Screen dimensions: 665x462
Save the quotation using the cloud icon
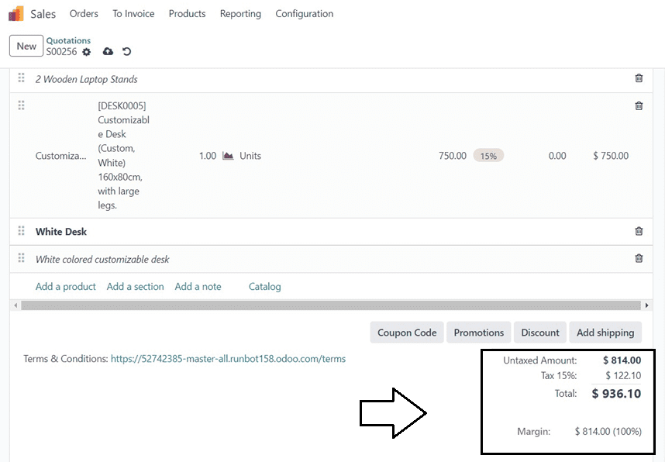108,51
